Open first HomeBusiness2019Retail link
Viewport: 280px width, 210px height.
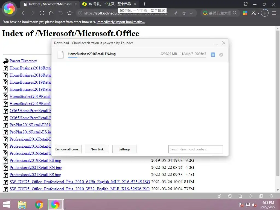(30, 82)
